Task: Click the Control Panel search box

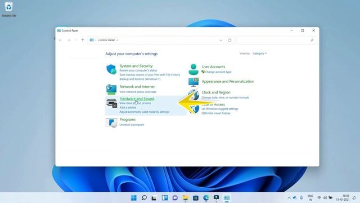Action: pyautogui.click(x=277, y=40)
